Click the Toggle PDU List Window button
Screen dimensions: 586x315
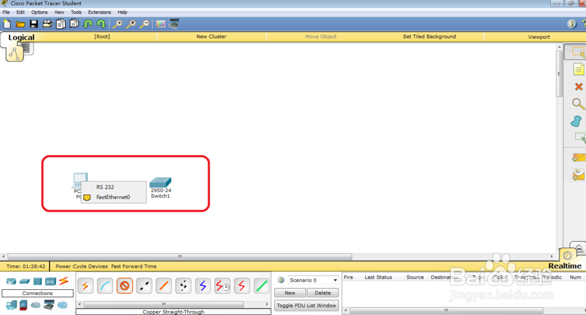point(306,305)
